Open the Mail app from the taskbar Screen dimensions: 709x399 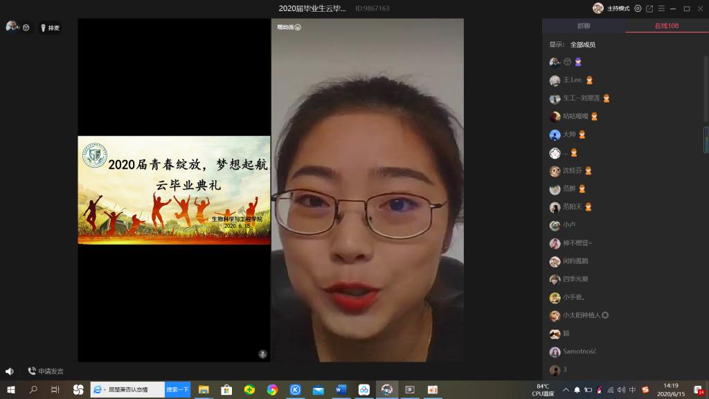(318, 389)
